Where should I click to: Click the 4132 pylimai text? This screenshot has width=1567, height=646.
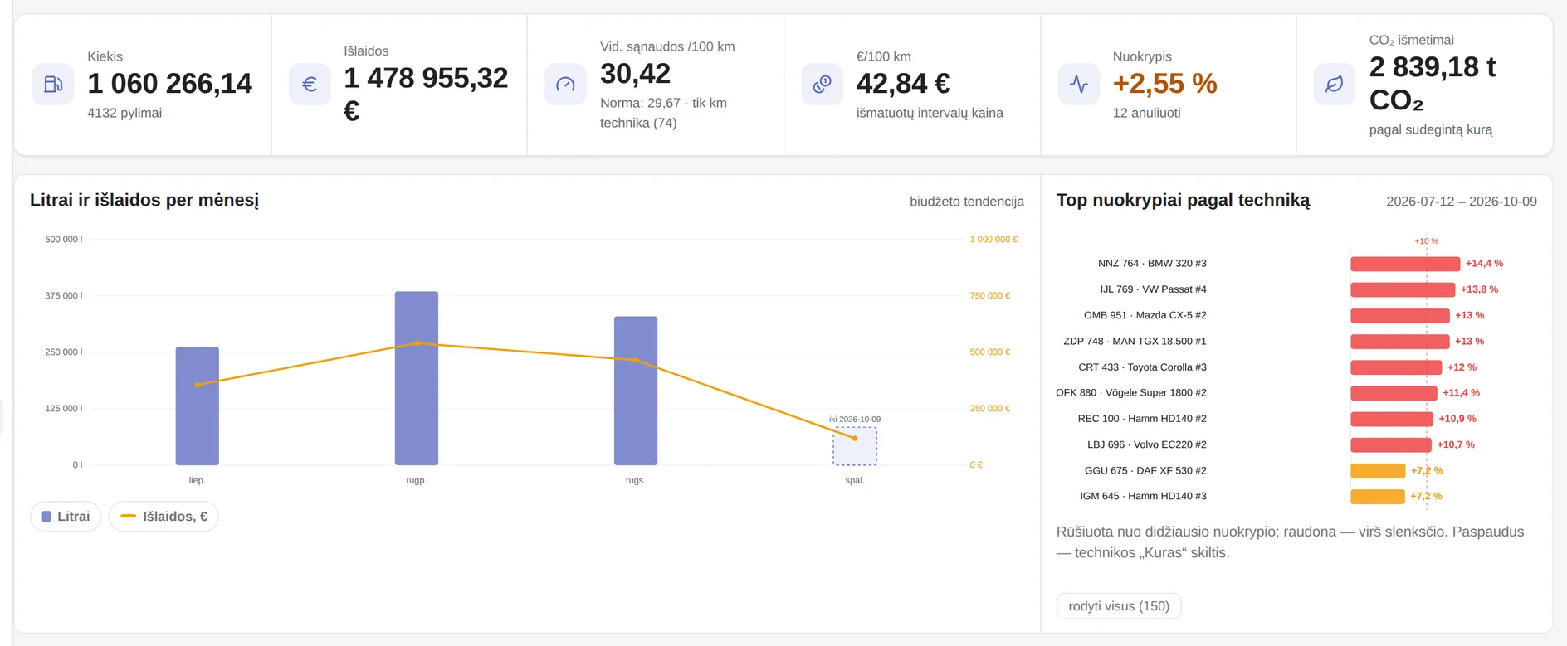(124, 113)
